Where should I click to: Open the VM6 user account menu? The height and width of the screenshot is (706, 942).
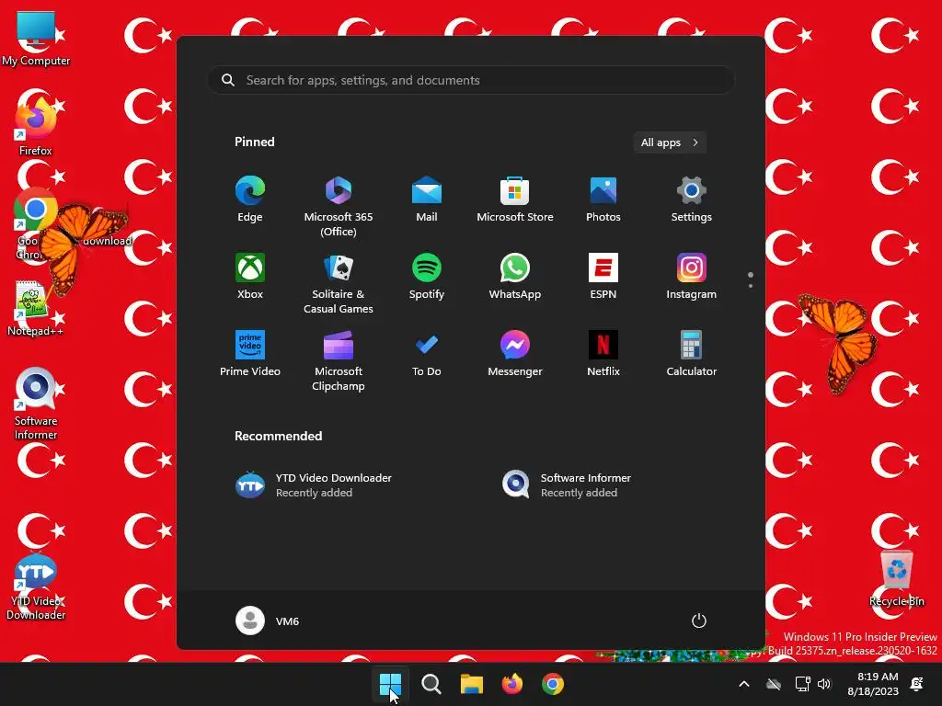(x=268, y=621)
